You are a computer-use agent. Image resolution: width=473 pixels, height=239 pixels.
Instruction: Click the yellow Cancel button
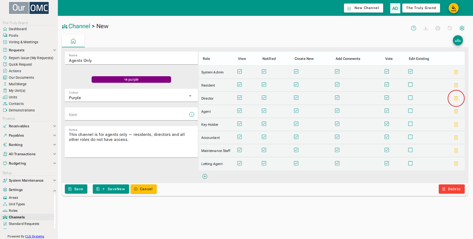[143, 189]
